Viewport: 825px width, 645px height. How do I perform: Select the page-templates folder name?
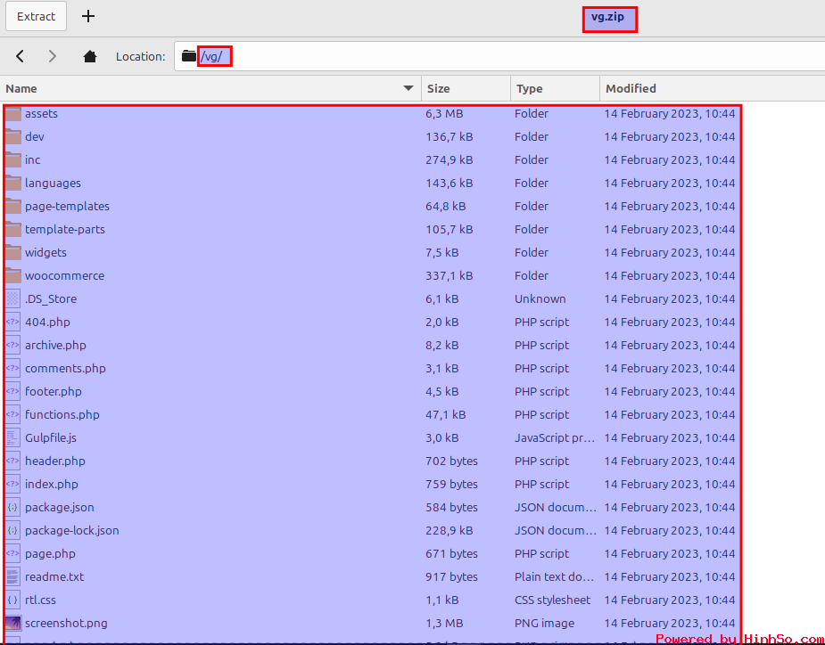coord(68,206)
